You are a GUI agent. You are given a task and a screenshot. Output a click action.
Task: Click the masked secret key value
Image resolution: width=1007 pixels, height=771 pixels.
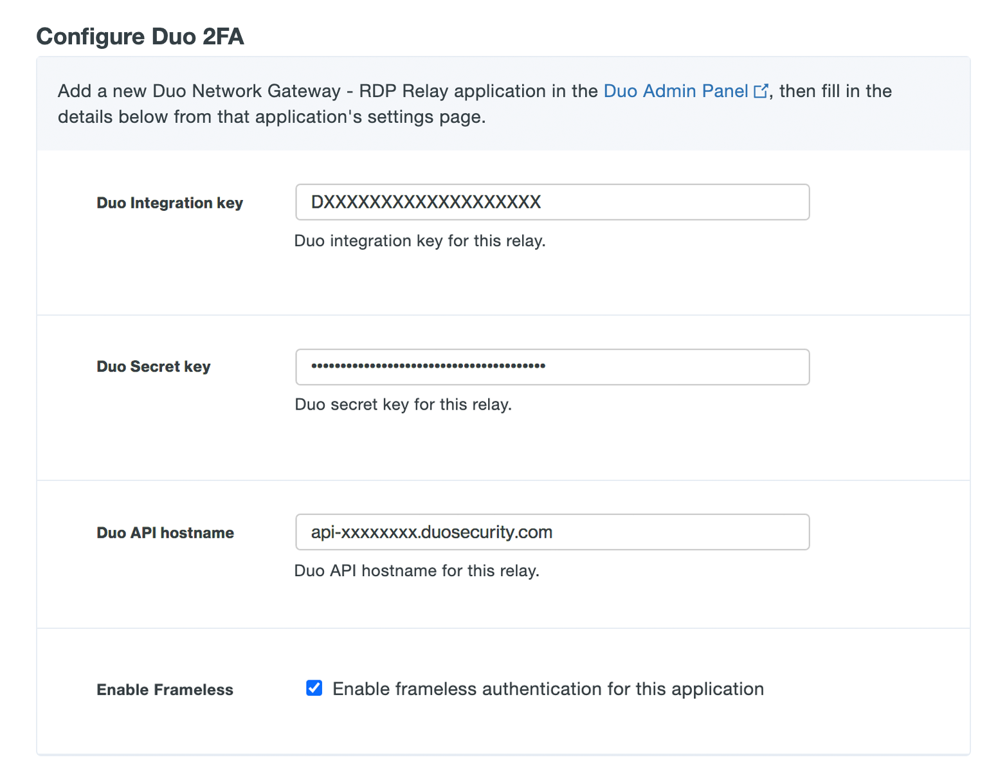[428, 367]
